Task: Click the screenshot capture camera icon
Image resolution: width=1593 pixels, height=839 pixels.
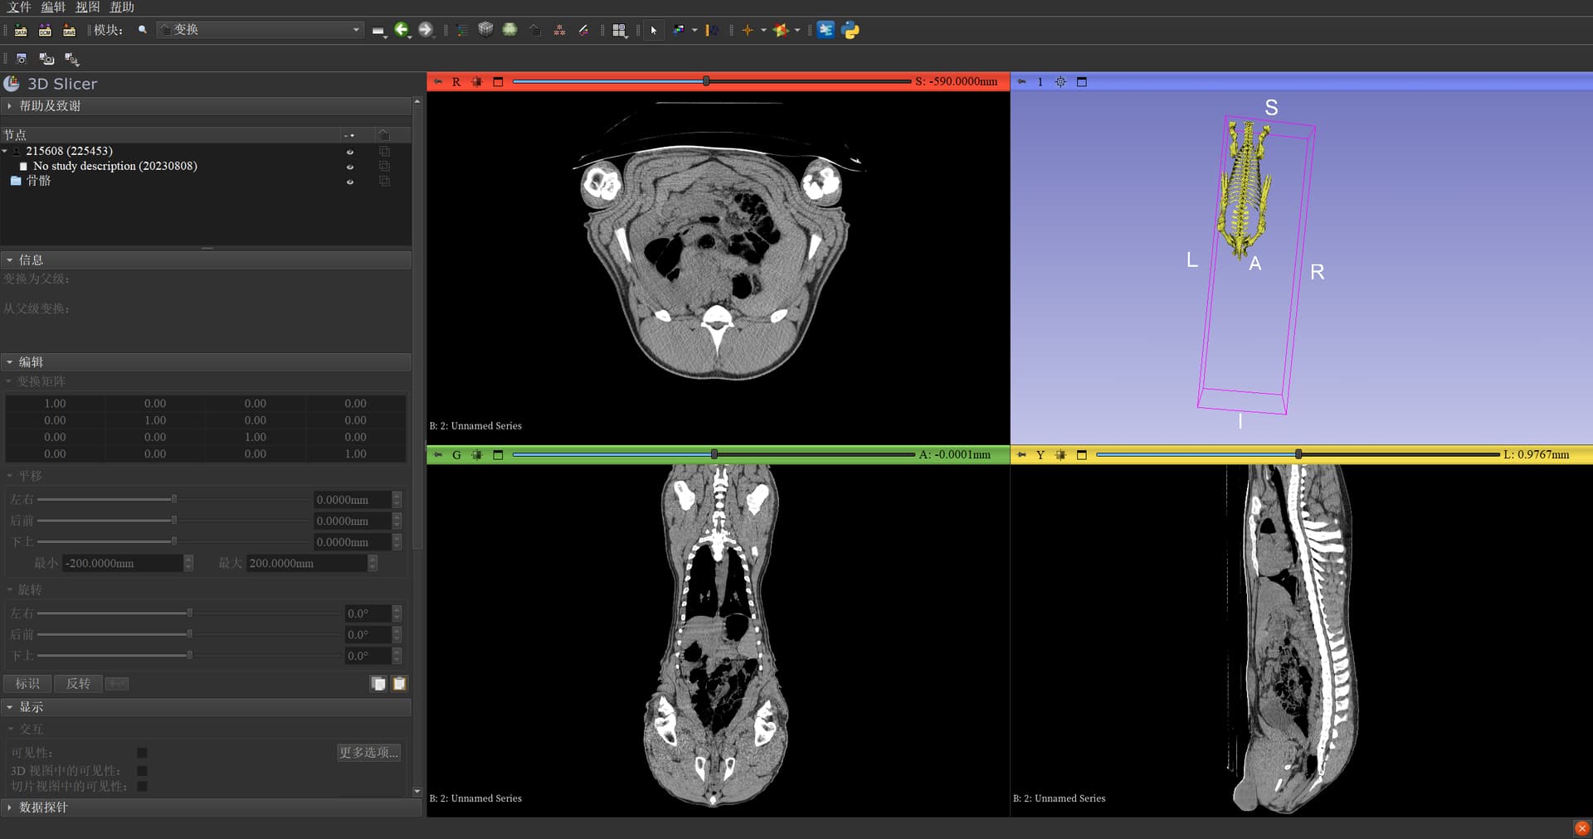Action: click(22, 59)
